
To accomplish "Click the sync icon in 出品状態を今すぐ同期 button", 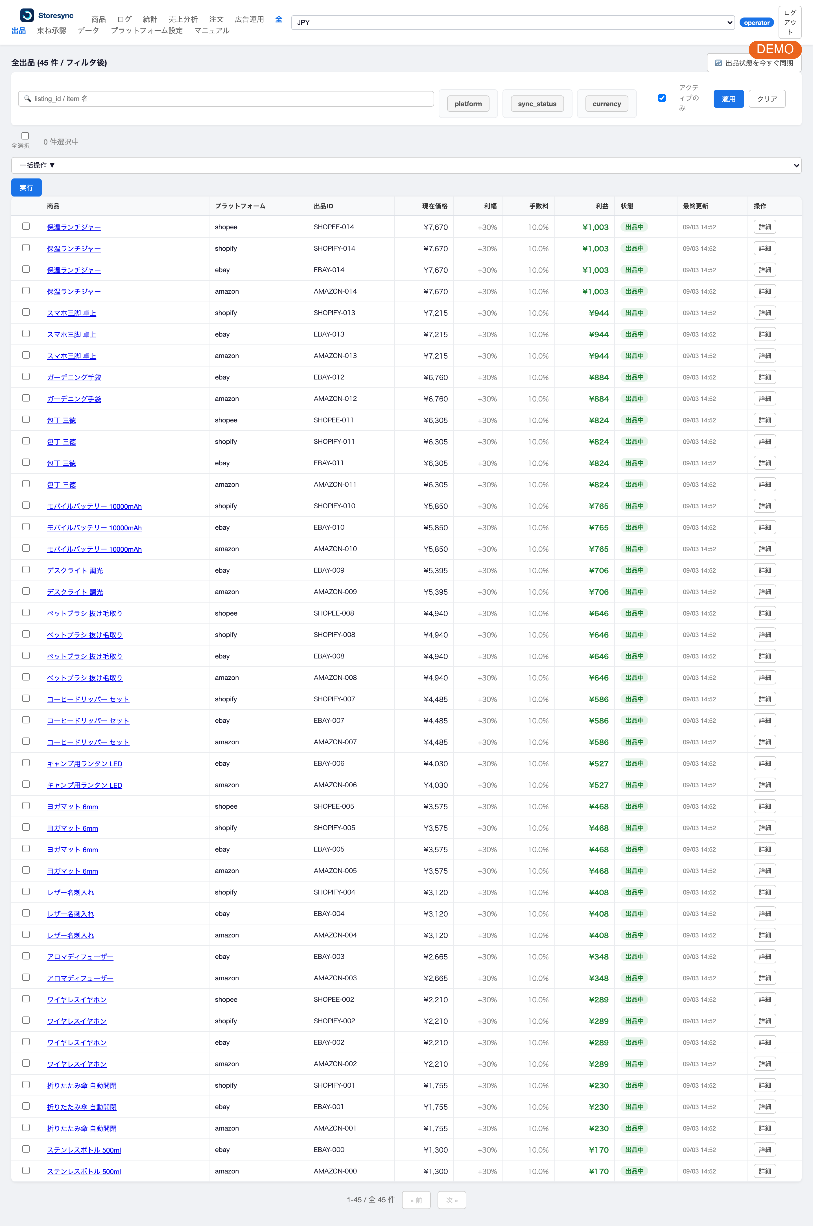I will tap(718, 63).
